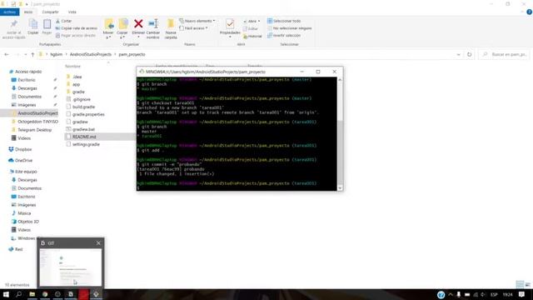Click Anclar al acceso rápido pin icon
Viewport: 533px width, 300px height.
click(13, 24)
